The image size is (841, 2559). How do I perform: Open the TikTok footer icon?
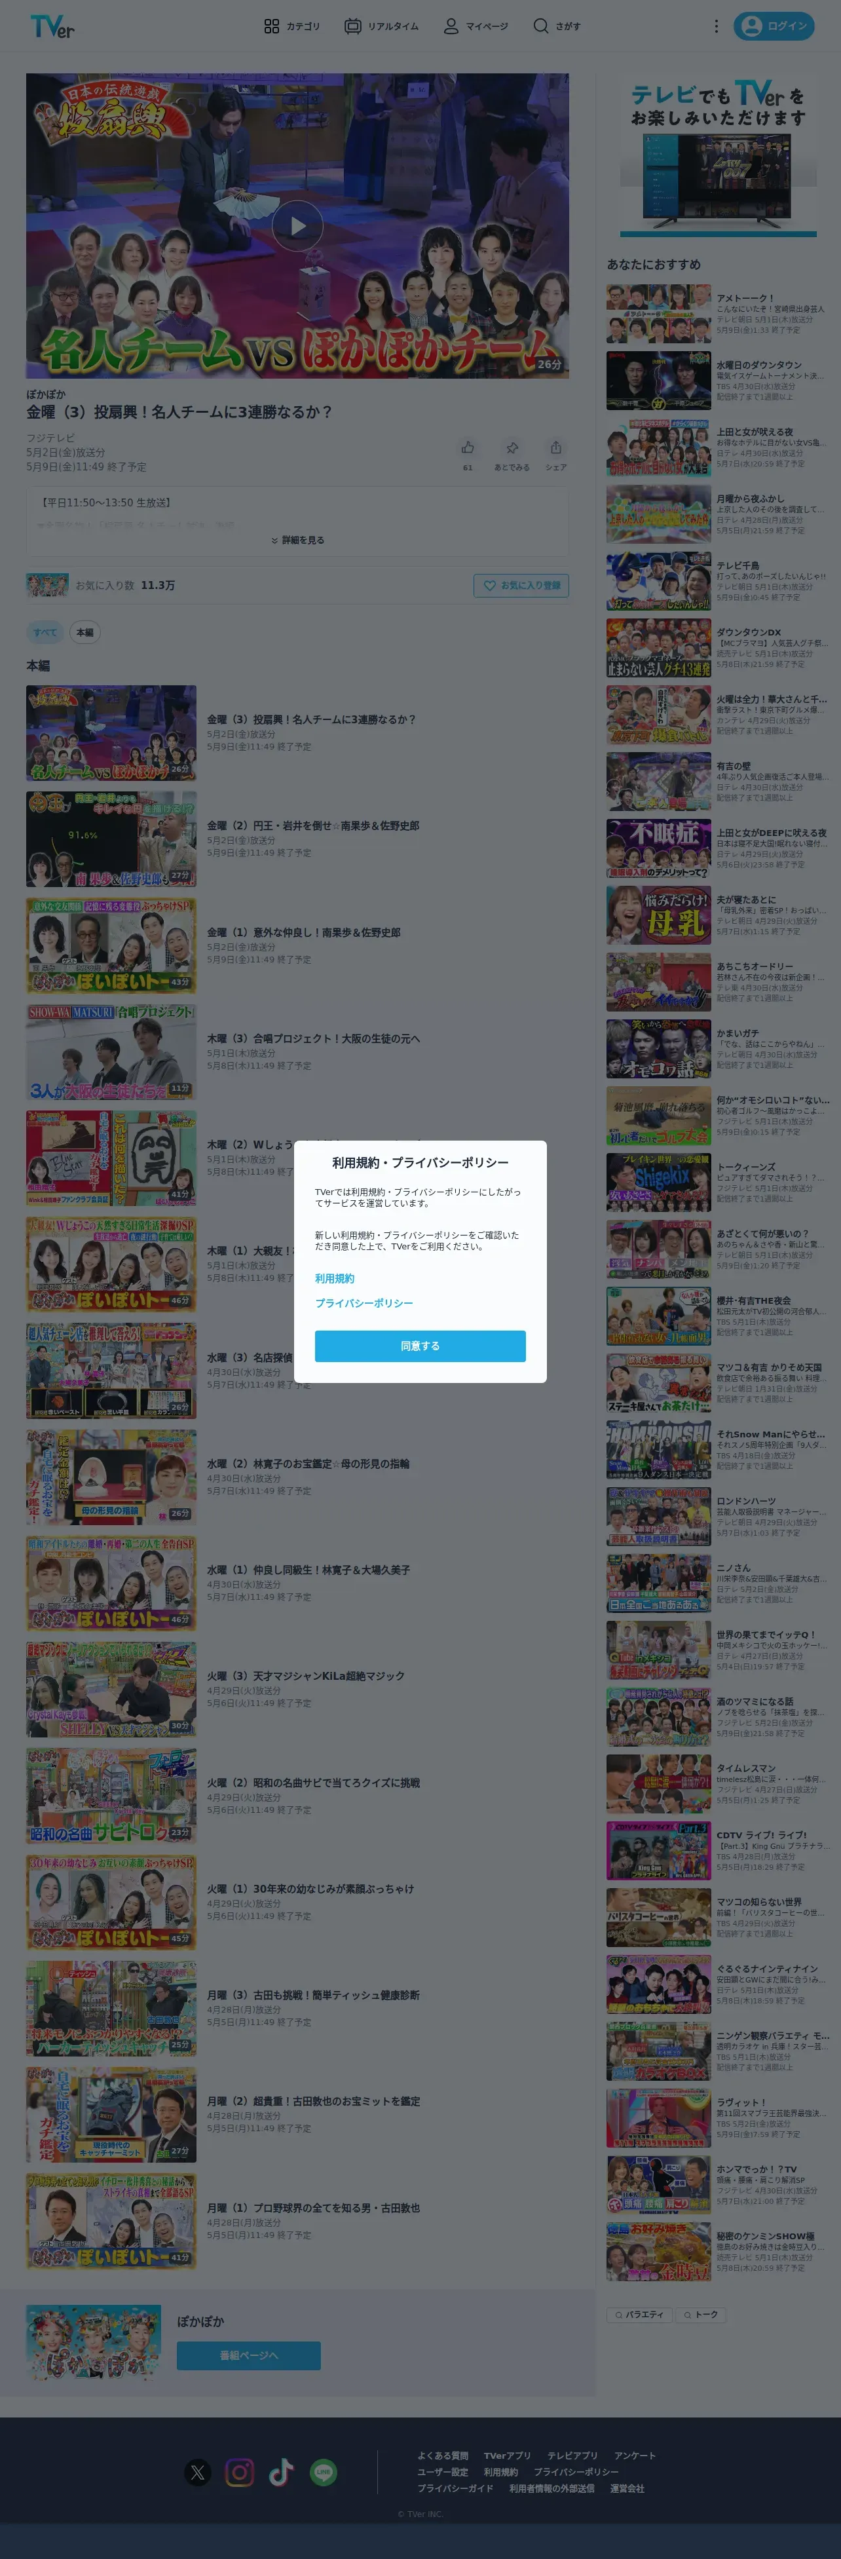pyautogui.click(x=281, y=2473)
